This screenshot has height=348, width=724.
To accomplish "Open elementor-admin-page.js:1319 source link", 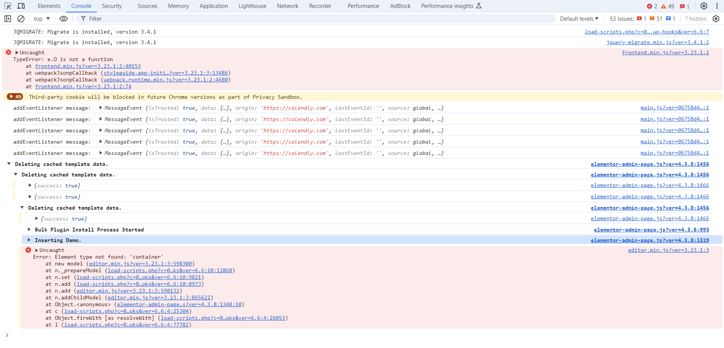I will [x=650, y=240].
